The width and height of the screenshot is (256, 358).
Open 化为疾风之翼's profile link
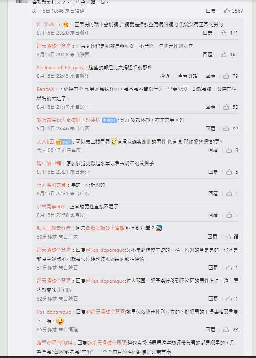(x=51, y=185)
